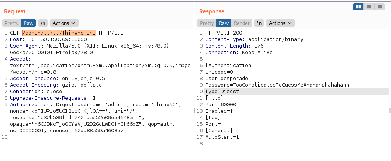Switch Response view to Render tab
This screenshot has height=161, width=391.
click(242, 23)
